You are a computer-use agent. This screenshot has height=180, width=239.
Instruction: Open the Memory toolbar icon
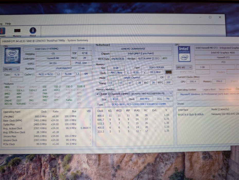tap(17, 33)
